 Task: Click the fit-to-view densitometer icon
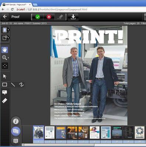(5, 65)
